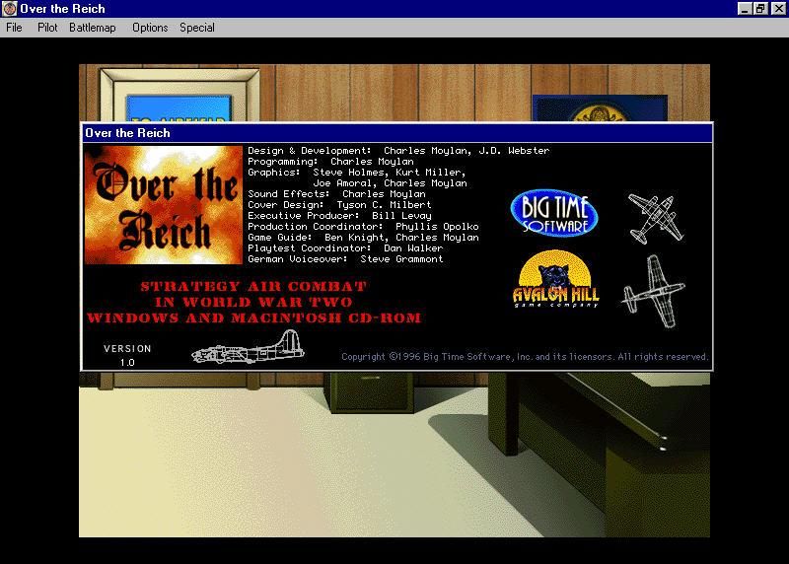Open the Pilot menu
789x564 pixels.
[x=47, y=28]
